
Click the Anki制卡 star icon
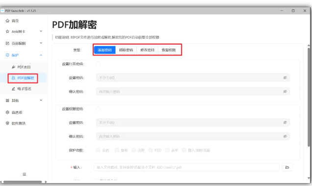pyautogui.click(x=7, y=31)
